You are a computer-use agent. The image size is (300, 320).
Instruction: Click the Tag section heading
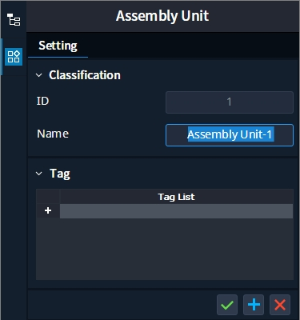click(60, 174)
